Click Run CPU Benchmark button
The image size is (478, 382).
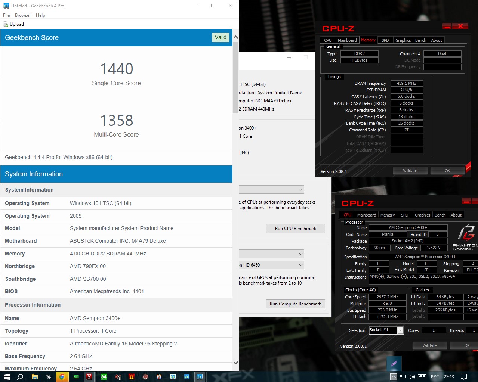click(295, 229)
